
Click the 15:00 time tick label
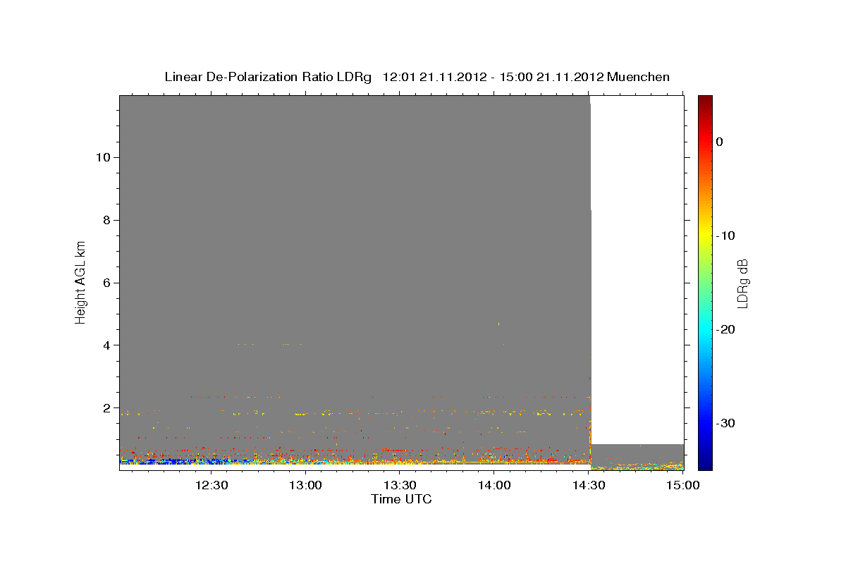(x=682, y=485)
